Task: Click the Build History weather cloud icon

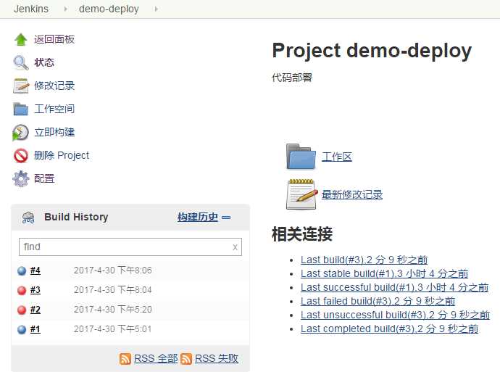Action: coord(28,218)
